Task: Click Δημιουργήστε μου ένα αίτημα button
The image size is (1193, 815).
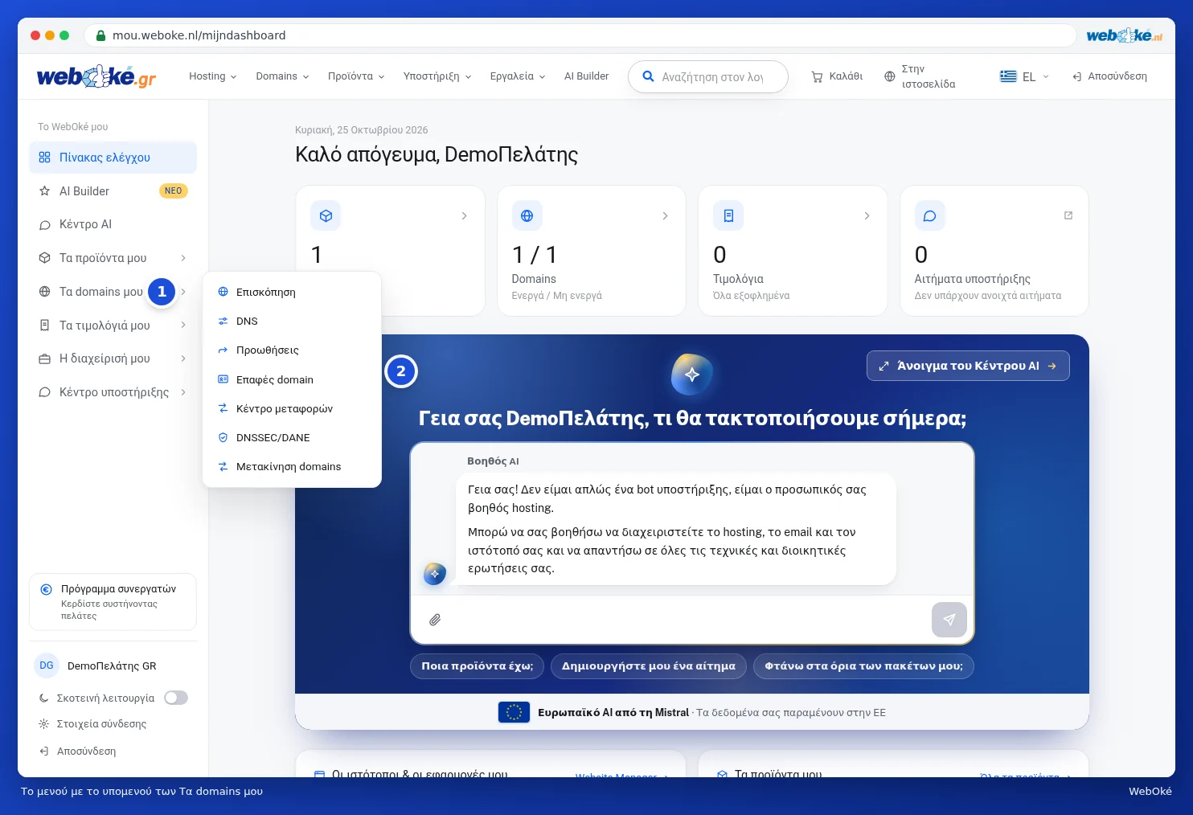Action: (x=649, y=666)
